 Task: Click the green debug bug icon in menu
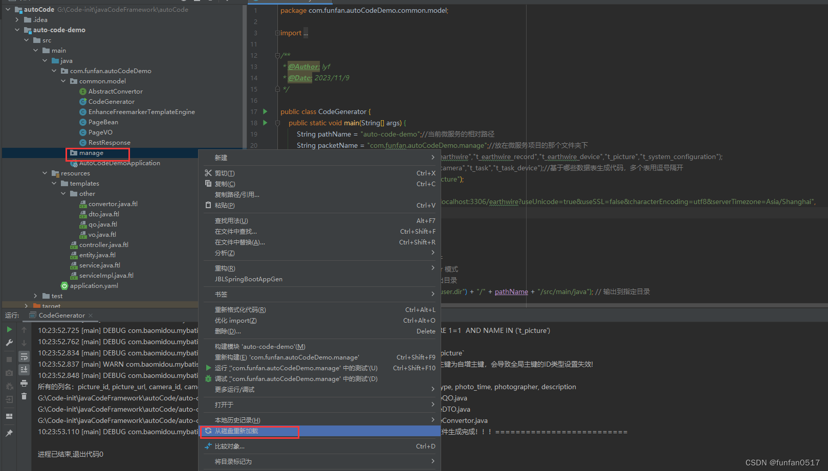coord(208,379)
